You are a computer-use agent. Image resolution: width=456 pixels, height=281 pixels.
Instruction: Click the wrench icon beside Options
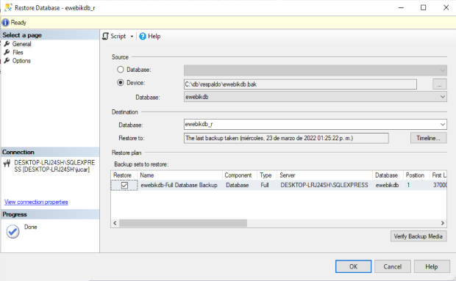[7, 61]
